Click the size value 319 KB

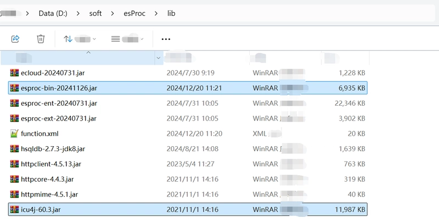(354, 179)
